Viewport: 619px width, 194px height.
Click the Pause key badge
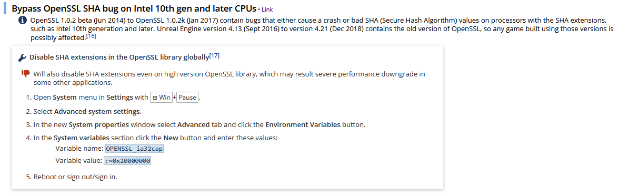(187, 98)
